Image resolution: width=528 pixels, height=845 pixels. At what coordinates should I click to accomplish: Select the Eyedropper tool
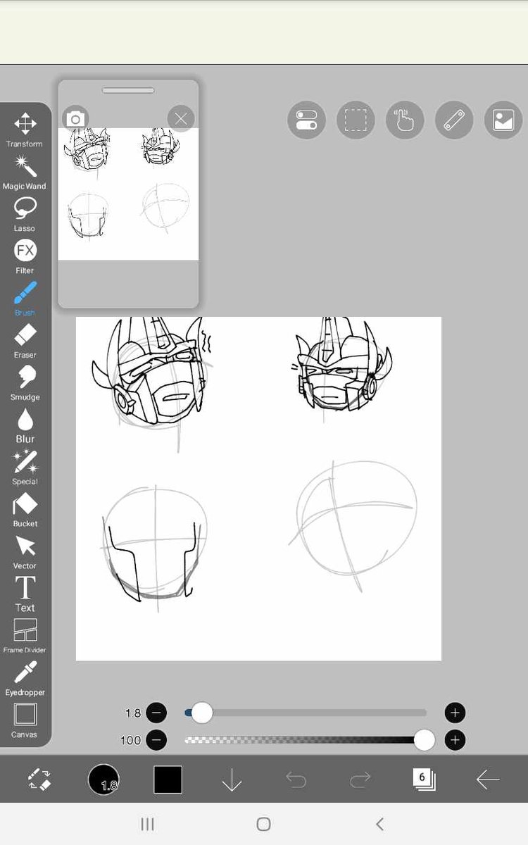[x=25, y=678]
